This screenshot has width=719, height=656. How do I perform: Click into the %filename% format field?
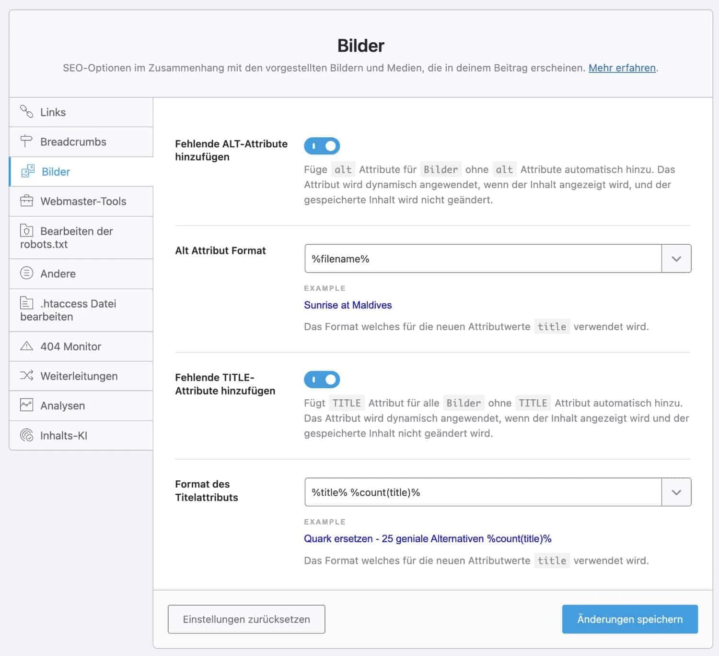click(483, 259)
